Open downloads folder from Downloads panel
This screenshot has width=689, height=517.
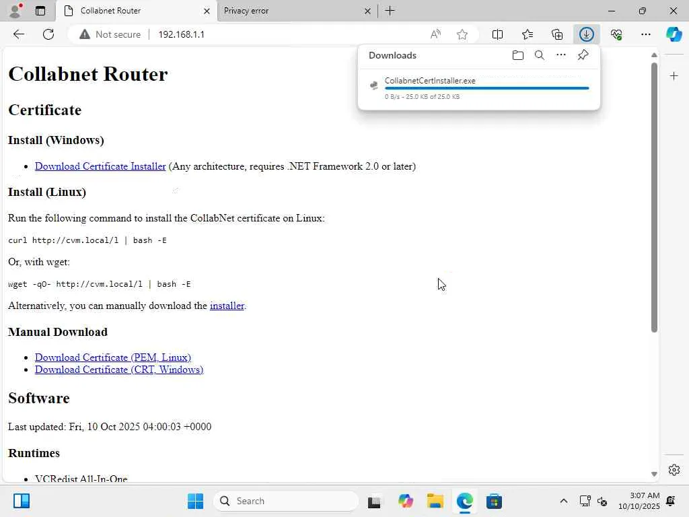518,55
